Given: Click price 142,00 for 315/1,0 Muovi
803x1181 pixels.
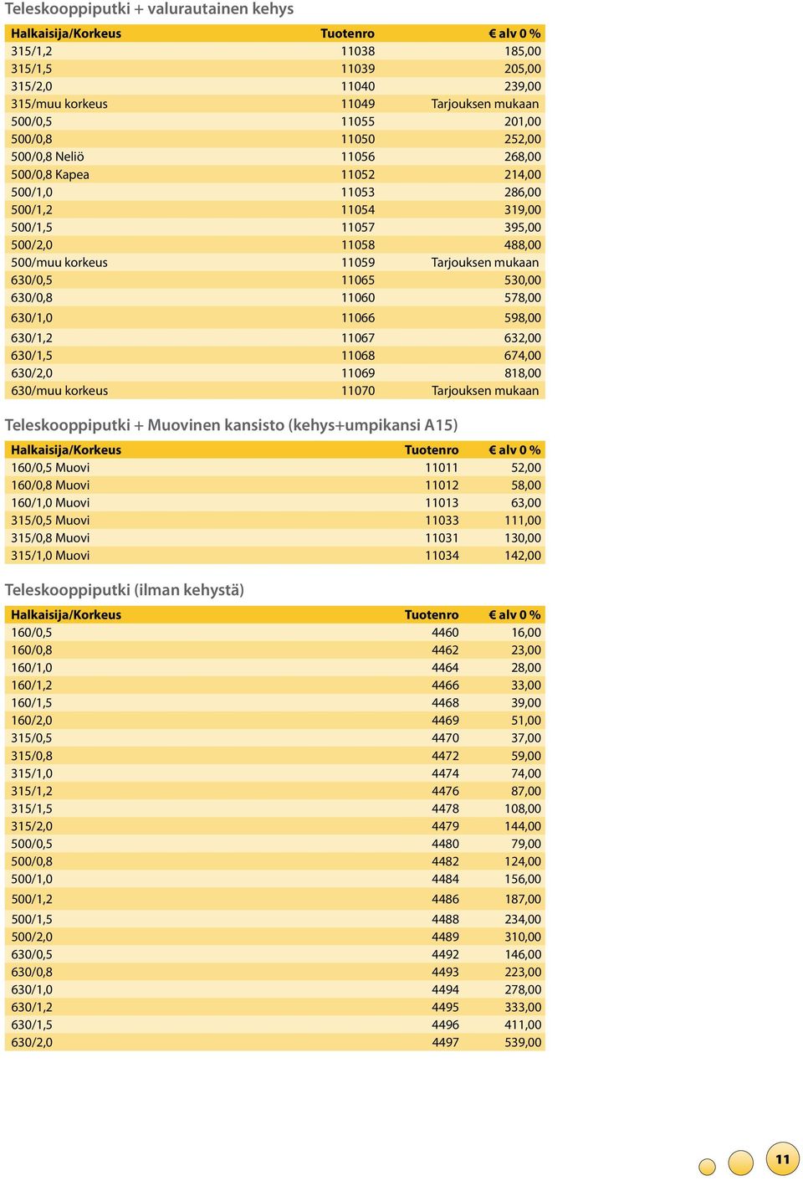Looking at the screenshot, I should [x=522, y=555].
